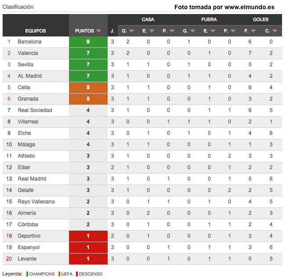The width and height of the screenshot is (286, 279).
Task: Sort by PUNTOS column arrow
Action: 99,31
